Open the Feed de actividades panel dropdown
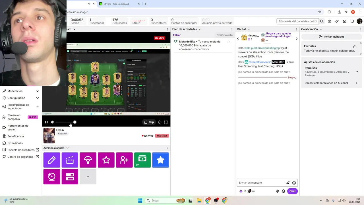This screenshot has height=205, width=364. pos(200,29)
